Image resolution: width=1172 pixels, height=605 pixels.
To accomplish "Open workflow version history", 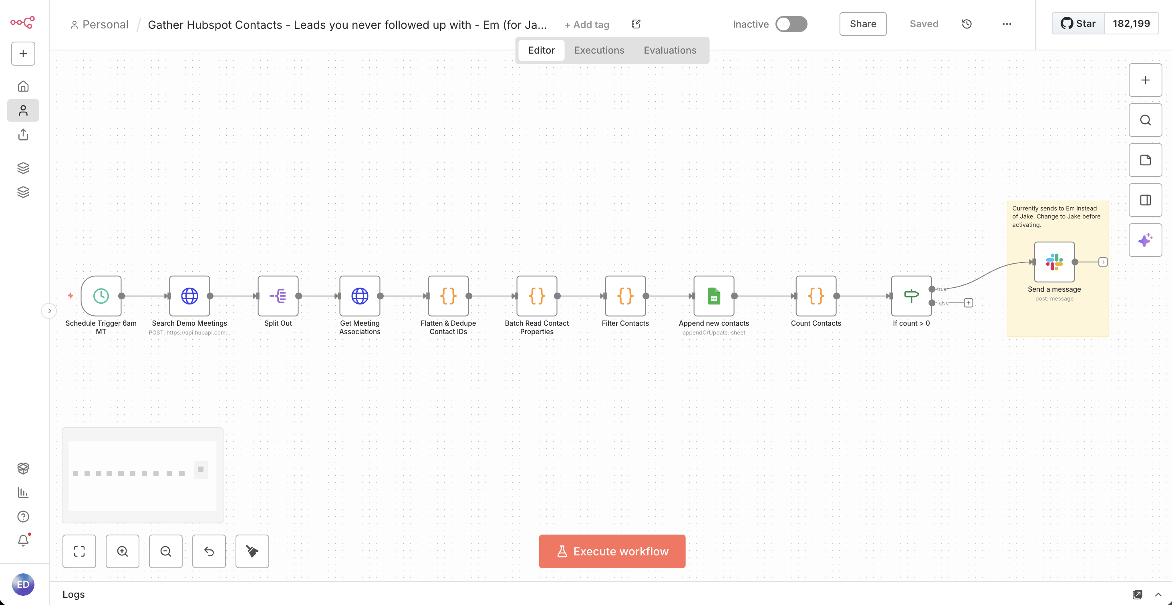I will [x=967, y=24].
